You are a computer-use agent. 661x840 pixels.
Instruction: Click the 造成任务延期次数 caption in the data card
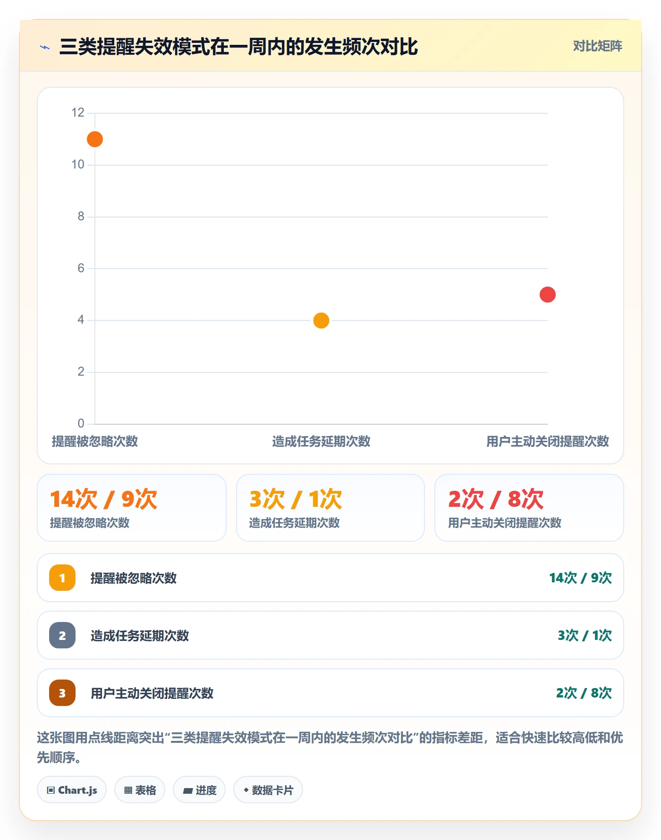coord(295,523)
